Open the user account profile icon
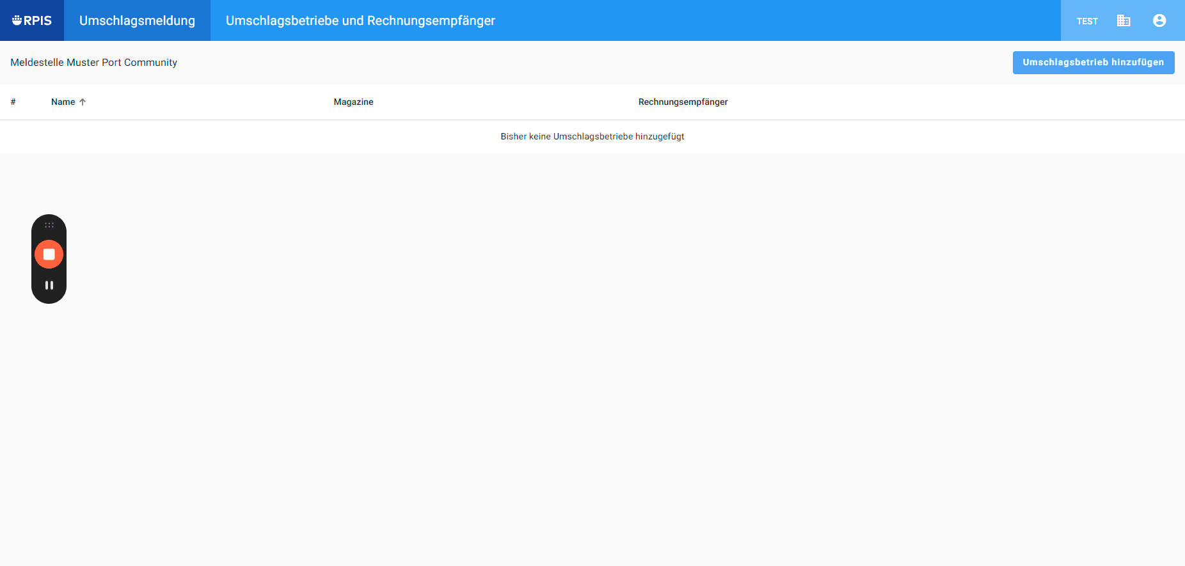This screenshot has height=566, width=1185. click(1159, 20)
